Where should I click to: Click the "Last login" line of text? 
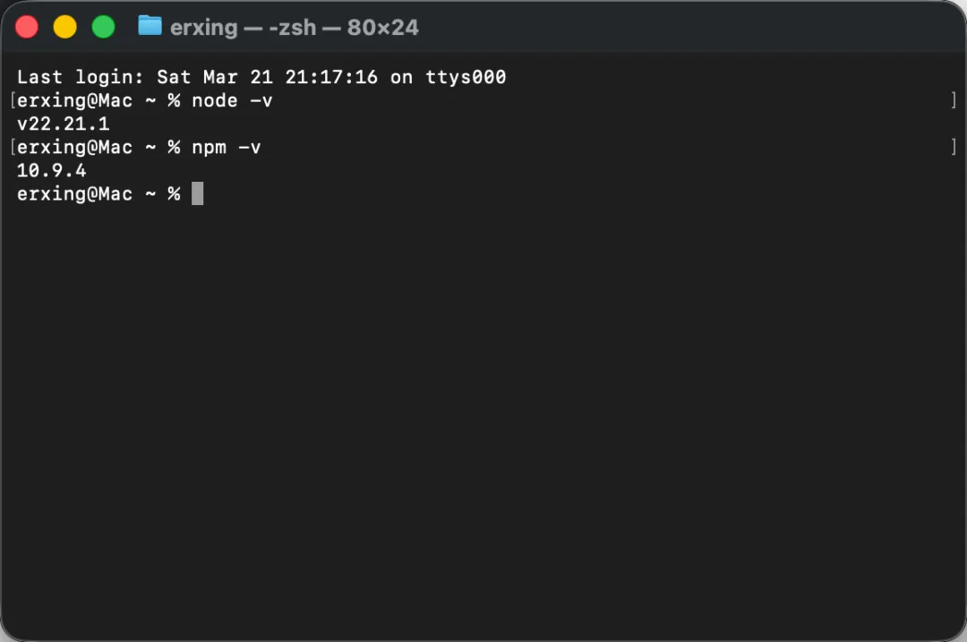(261, 77)
